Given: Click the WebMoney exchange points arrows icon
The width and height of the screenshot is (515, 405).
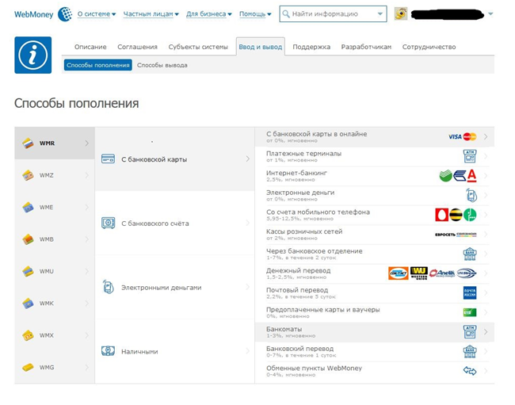Looking at the screenshot, I should pos(469,370).
